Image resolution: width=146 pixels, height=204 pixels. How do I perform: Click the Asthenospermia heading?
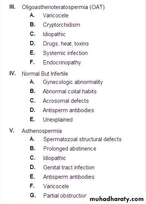[x=42, y=131]
